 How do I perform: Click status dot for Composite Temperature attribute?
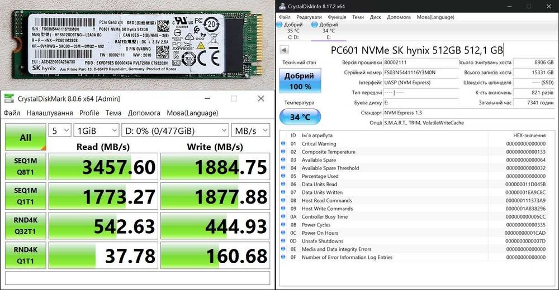[x=283, y=152]
